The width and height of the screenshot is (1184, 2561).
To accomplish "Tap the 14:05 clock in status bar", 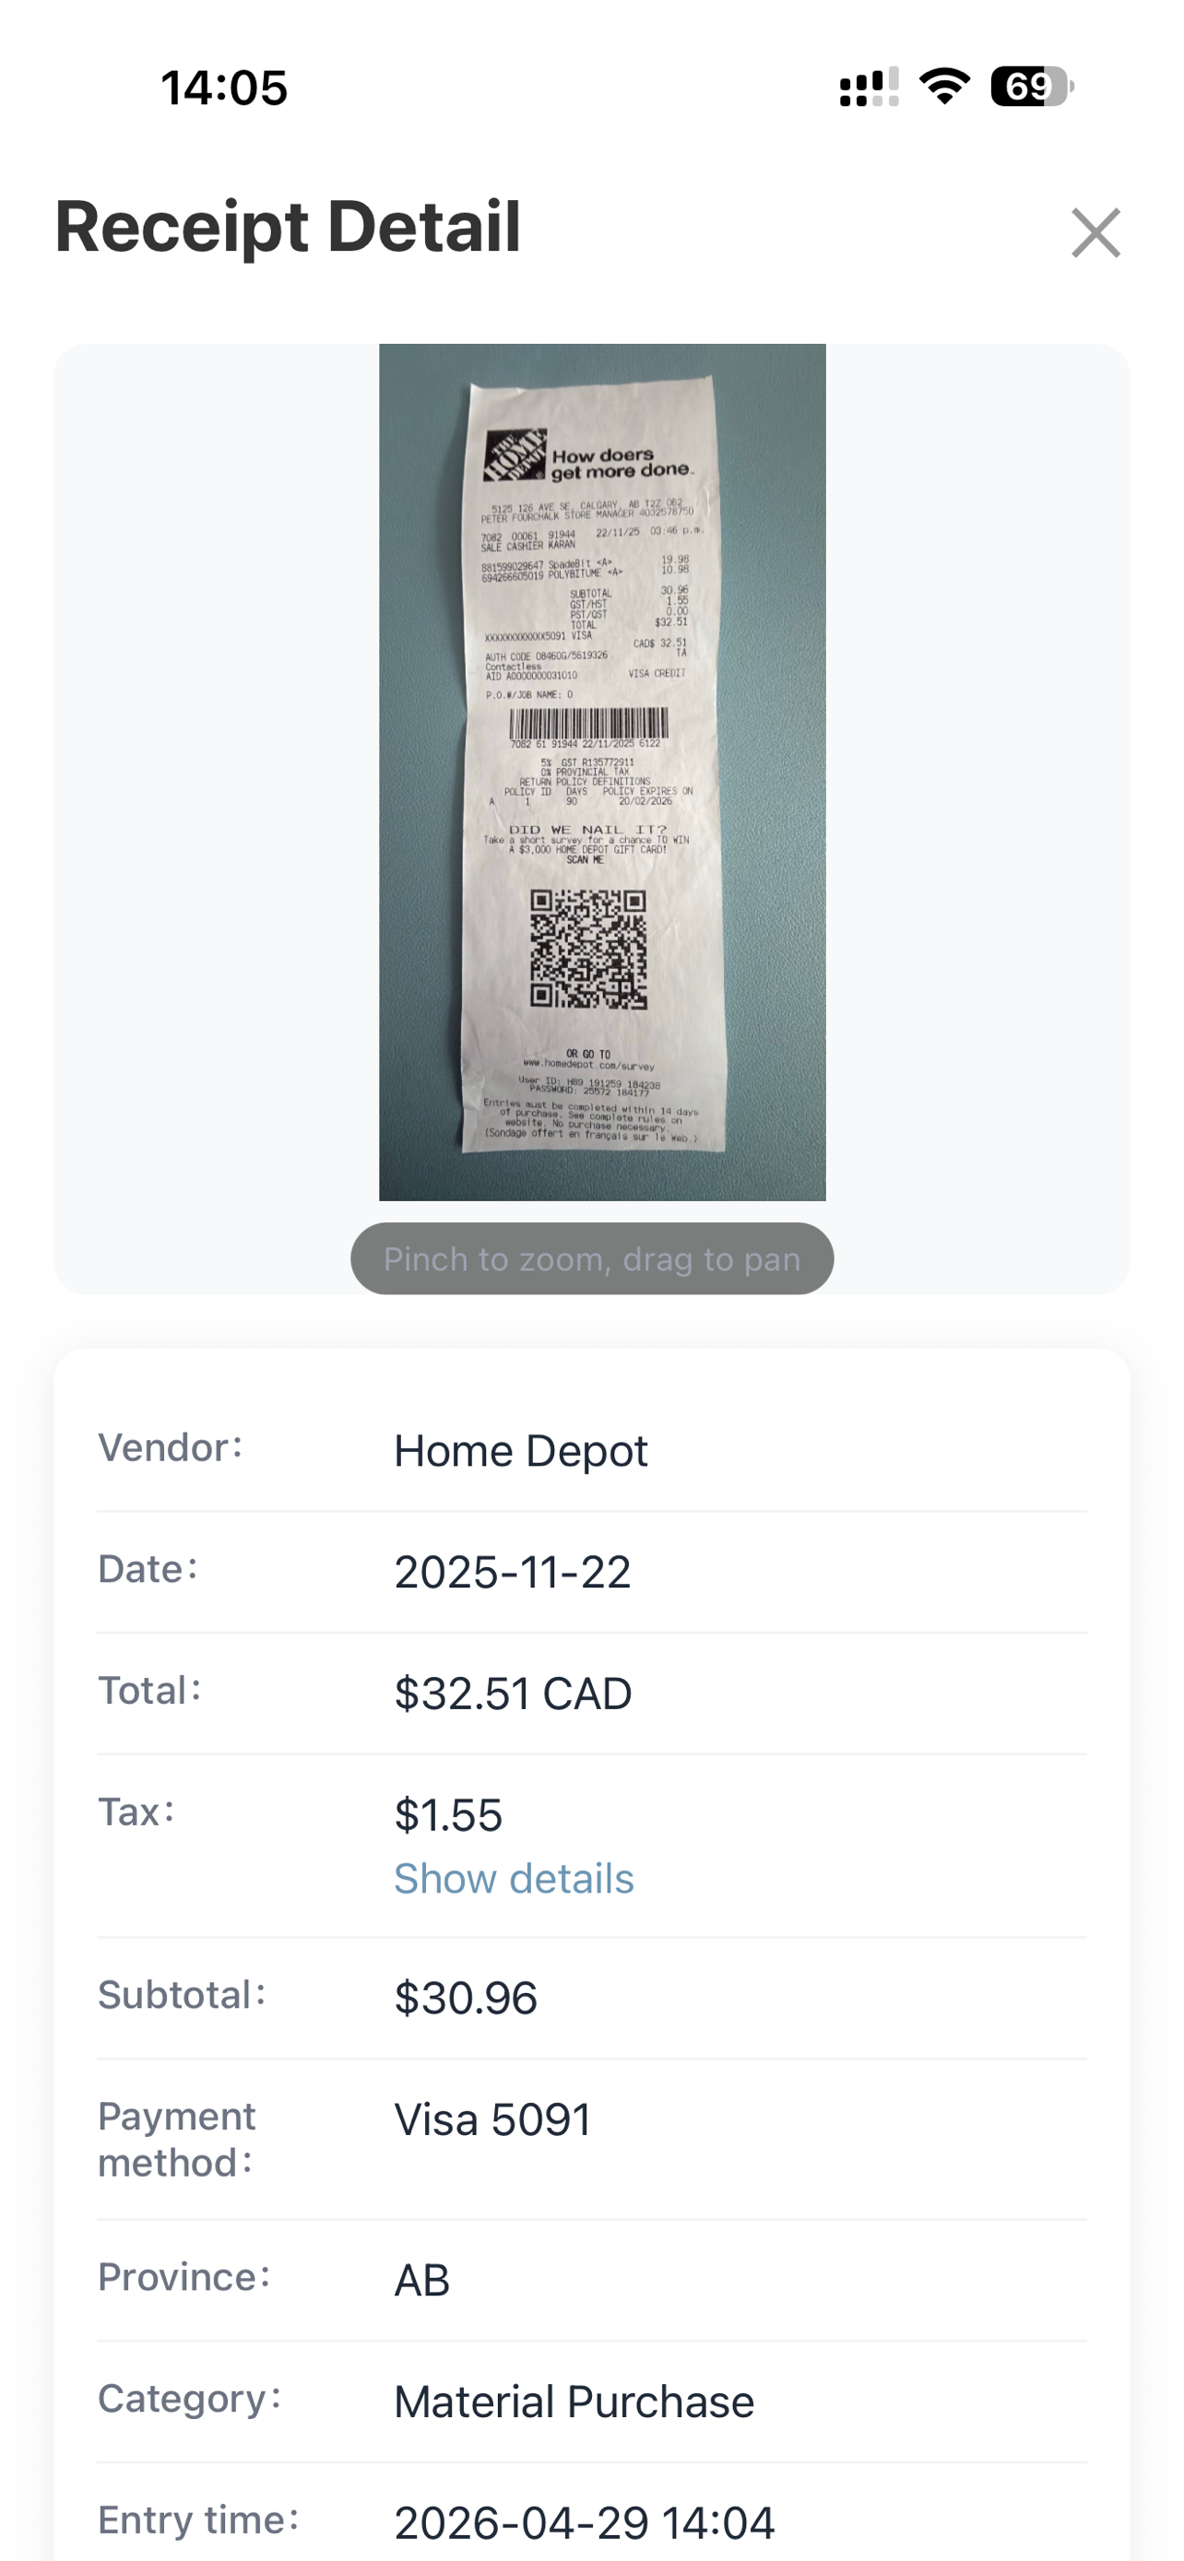I will [x=225, y=88].
